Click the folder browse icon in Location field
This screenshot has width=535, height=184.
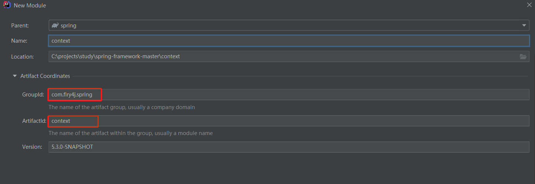point(523,56)
